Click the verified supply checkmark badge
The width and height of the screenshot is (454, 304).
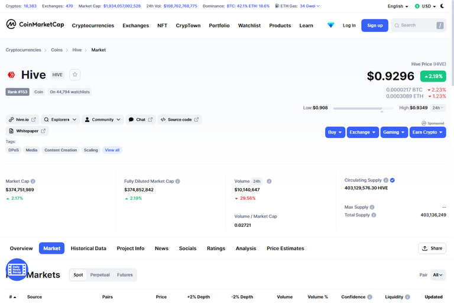pos(393,180)
